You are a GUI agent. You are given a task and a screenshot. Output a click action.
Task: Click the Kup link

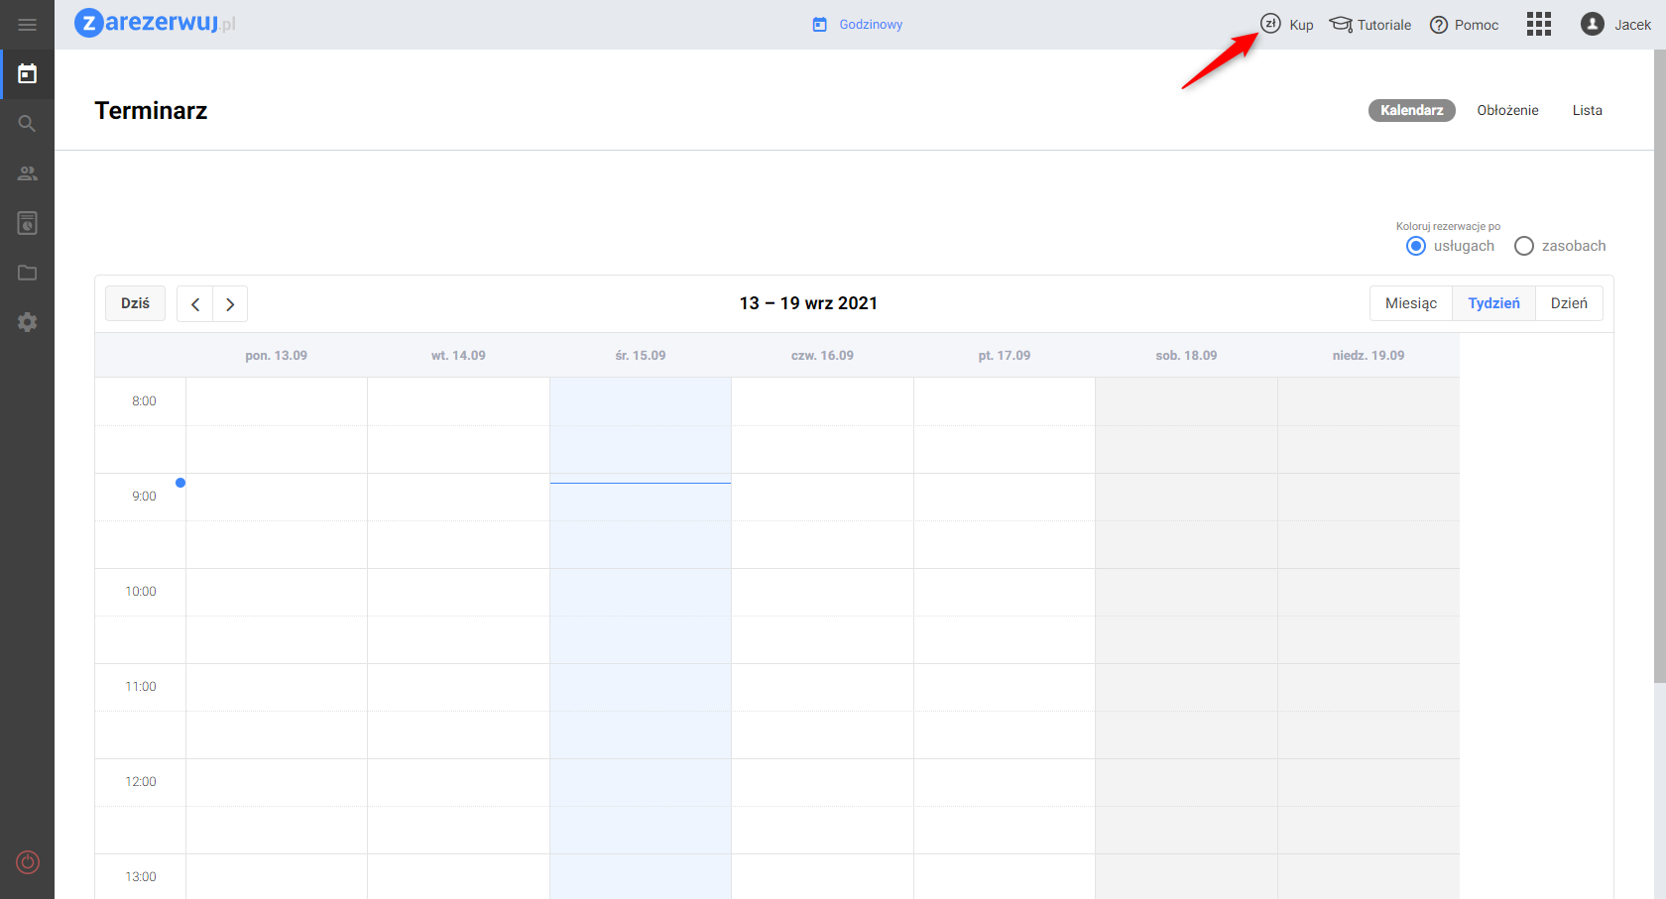[1301, 25]
